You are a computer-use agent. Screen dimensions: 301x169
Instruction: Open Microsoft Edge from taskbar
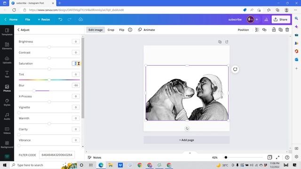pos(101,165)
